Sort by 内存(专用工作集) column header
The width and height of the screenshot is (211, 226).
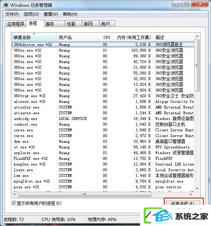[133, 37]
